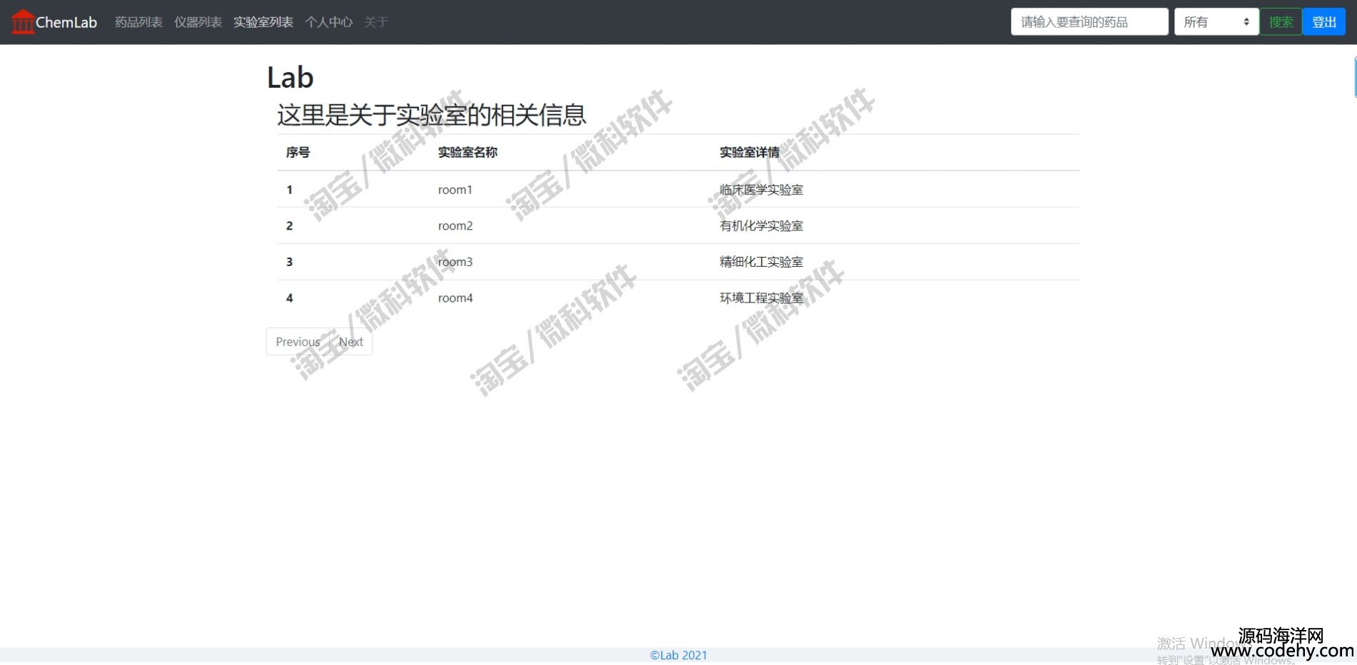
Task: Focus the 请输入要查询的药品 search field
Action: pyautogui.click(x=1089, y=21)
